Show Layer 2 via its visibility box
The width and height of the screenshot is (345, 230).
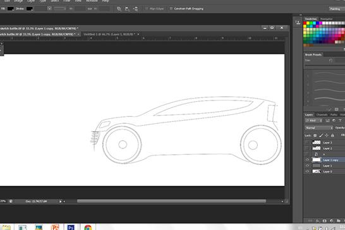[x=307, y=148]
